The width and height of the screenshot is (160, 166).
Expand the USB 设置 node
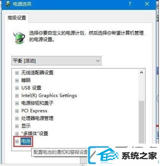[x=17, y=88]
